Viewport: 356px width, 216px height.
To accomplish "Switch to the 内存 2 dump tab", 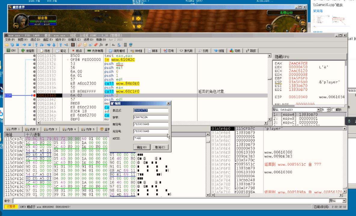I will (31, 129).
